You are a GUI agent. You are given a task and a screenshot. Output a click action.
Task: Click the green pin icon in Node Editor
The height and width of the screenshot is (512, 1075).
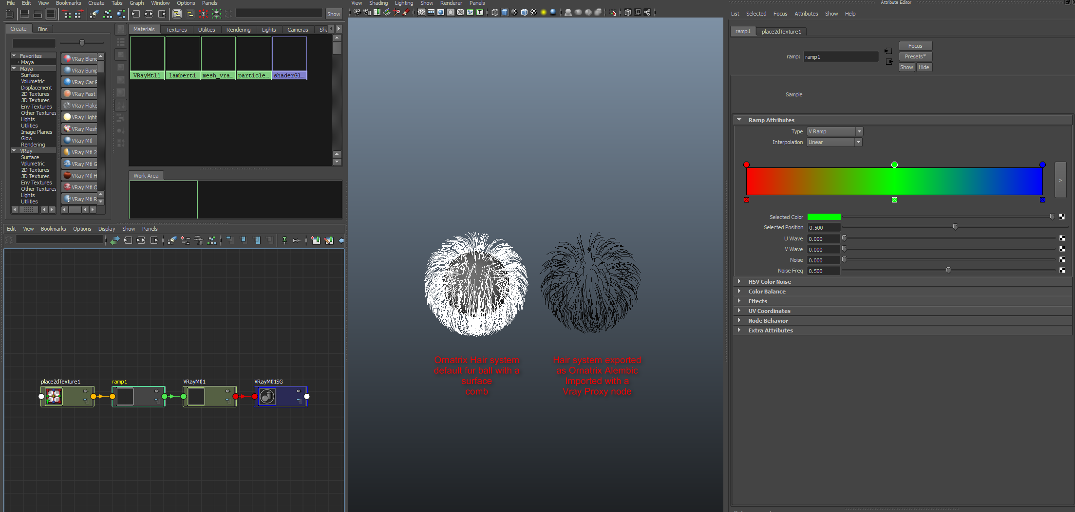(x=284, y=240)
